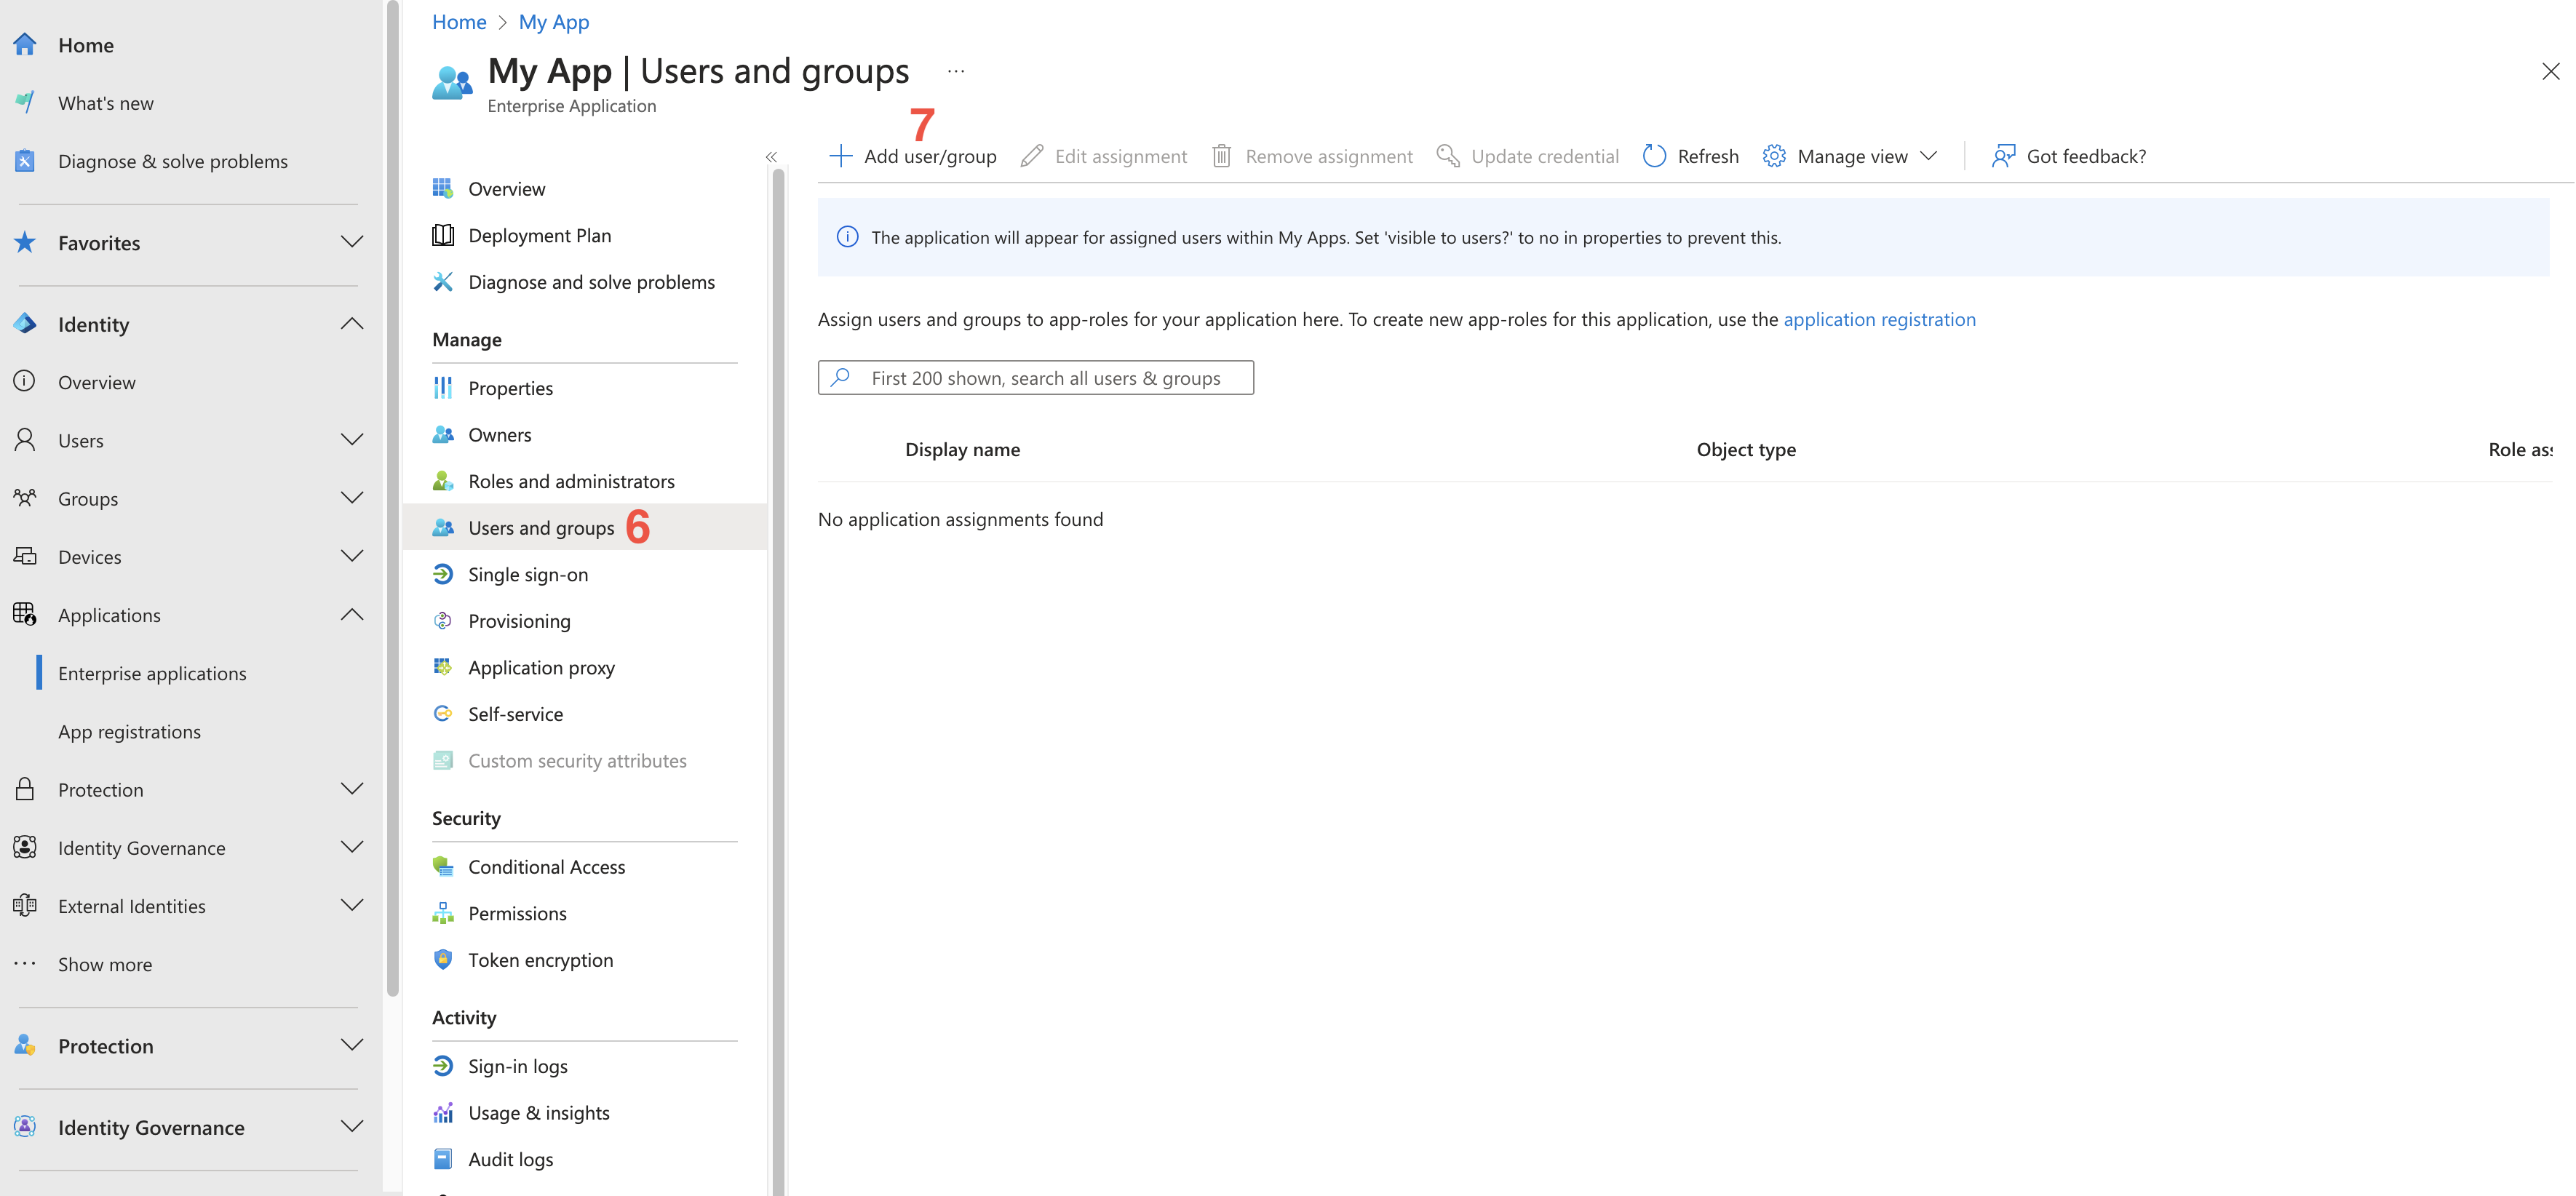Image resolution: width=2576 pixels, height=1196 pixels.
Task: Collapse the resource menu with double-chevron
Action: pyautogui.click(x=771, y=157)
